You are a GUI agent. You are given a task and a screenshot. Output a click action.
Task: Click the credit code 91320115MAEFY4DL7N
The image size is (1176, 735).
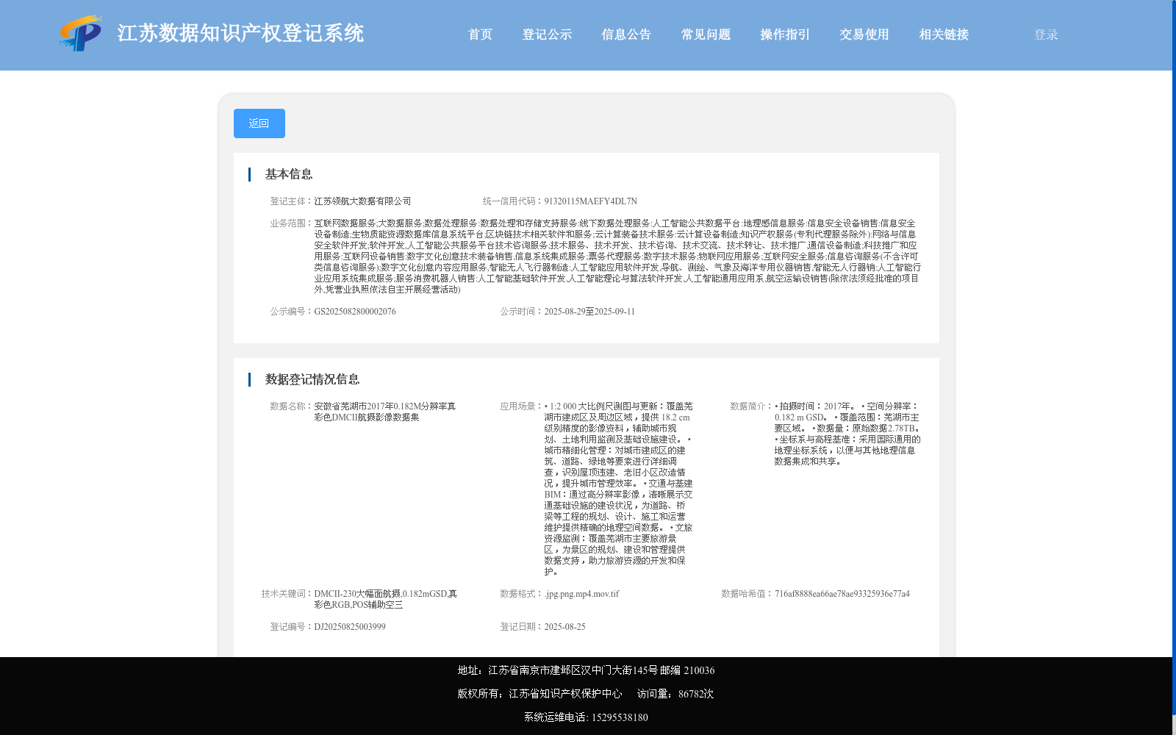590,201
